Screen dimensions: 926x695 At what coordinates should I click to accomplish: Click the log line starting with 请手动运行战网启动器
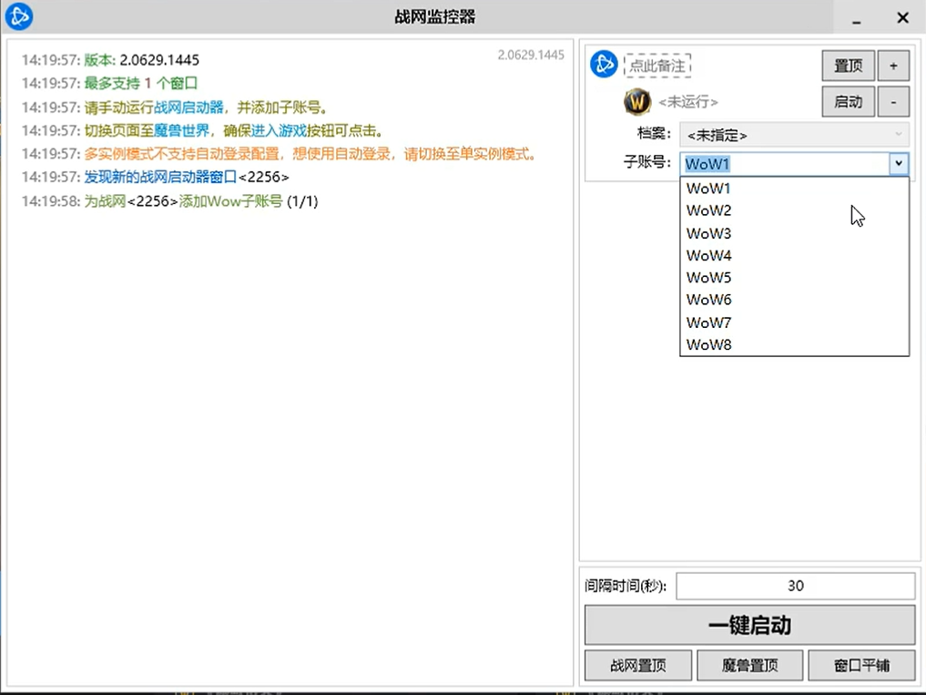click(x=175, y=107)
